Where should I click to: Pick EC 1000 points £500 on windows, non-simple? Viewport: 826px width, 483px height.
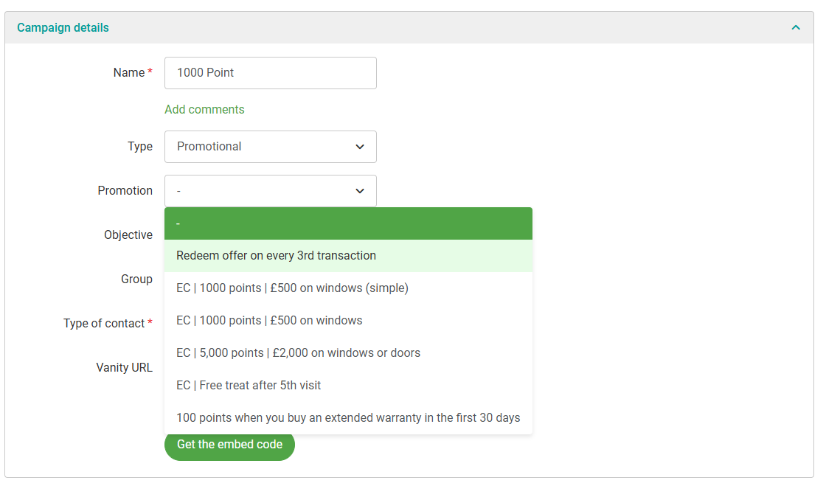(348, 321)
